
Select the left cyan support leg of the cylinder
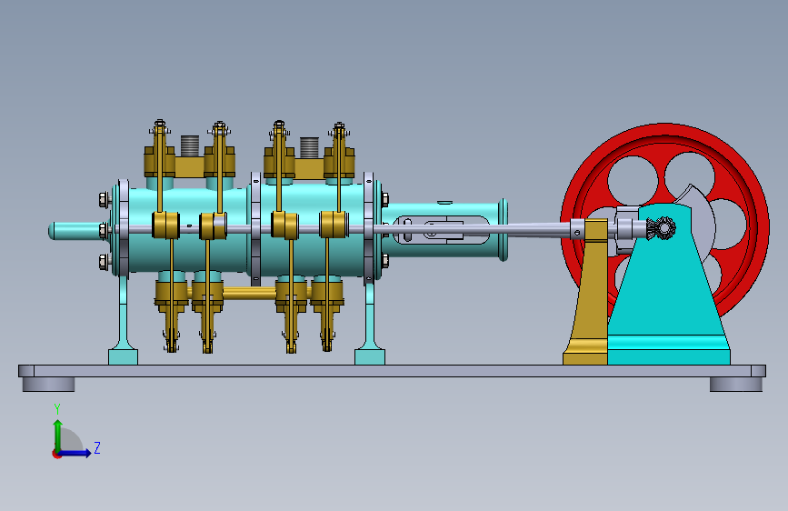123,322
